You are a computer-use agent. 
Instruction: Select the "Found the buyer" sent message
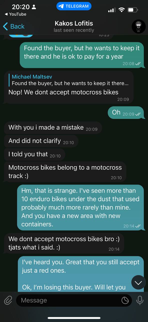click(82, 55)
